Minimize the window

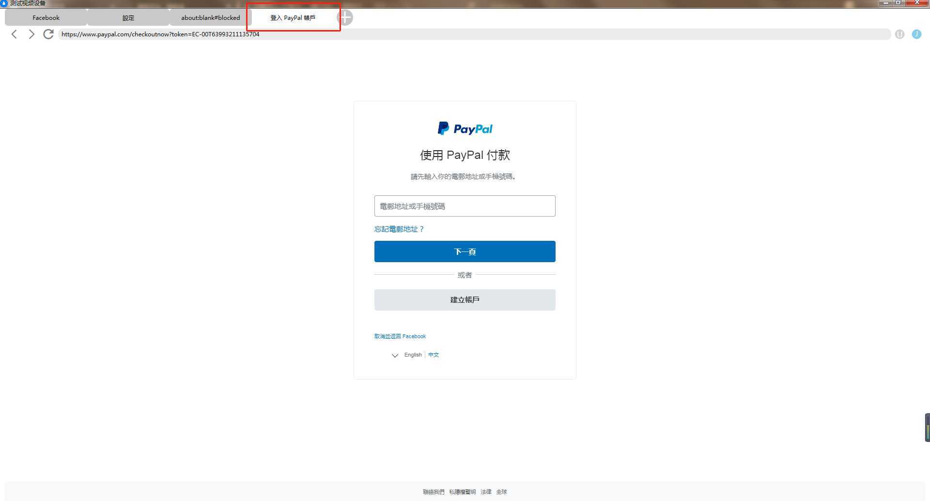pyautogui.click(x=886, y=3)
